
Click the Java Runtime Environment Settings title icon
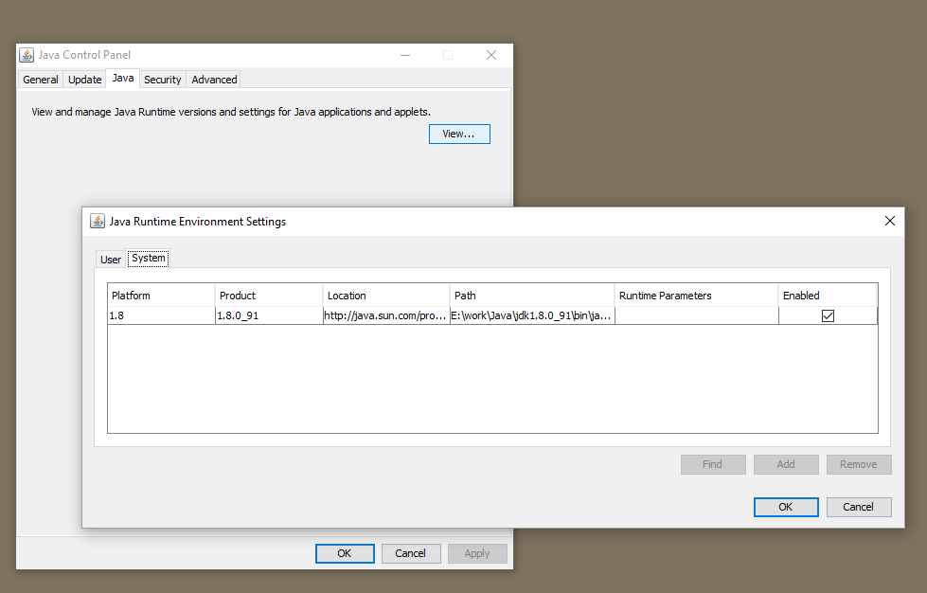(x=98, y=221)
